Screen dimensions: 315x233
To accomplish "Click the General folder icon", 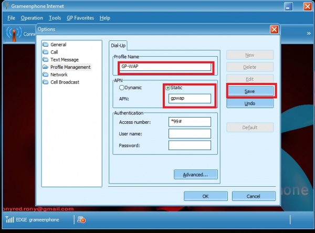I will [46, 45].
